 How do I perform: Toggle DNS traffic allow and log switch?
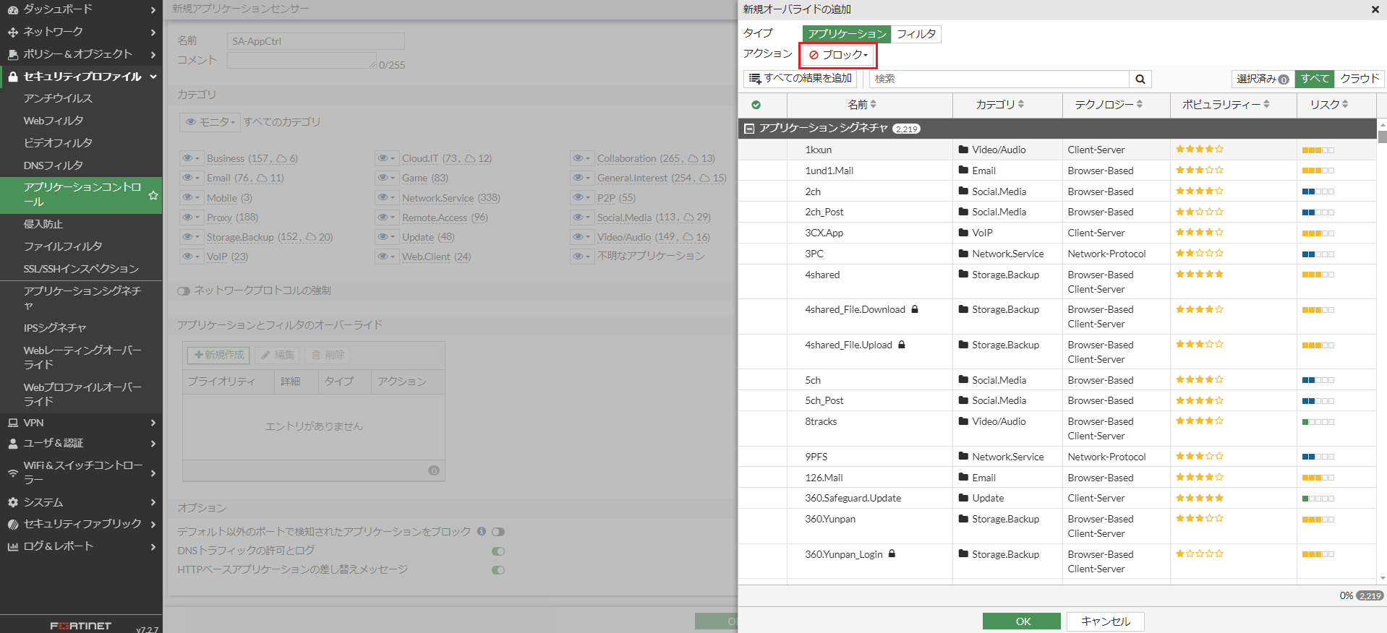coord(498,551)
